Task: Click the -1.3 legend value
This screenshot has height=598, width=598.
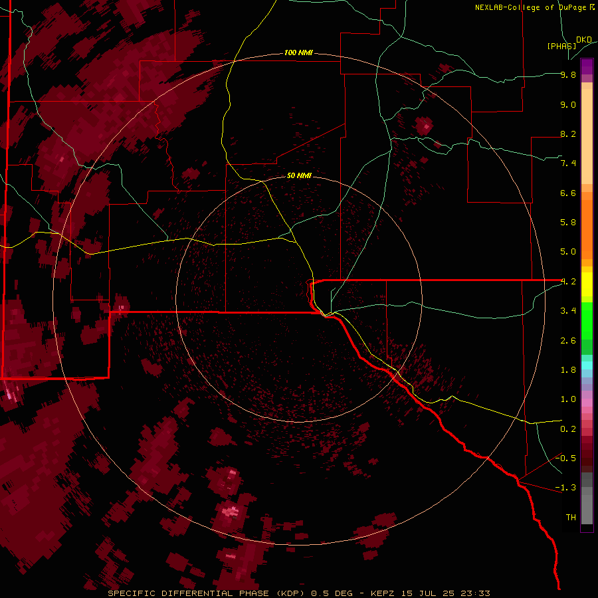Action: point(565,488)
